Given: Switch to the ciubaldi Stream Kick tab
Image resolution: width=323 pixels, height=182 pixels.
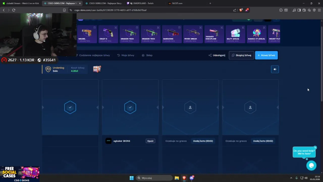Looking at the screenshot, I should (x=21, y=3).
